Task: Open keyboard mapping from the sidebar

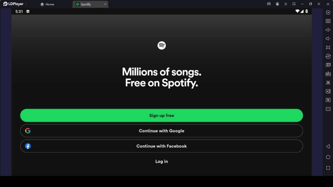Action: pos(328,21)
